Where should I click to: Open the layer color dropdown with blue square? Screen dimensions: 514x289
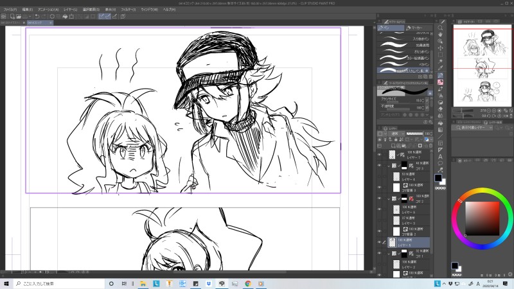pos(428,139)
